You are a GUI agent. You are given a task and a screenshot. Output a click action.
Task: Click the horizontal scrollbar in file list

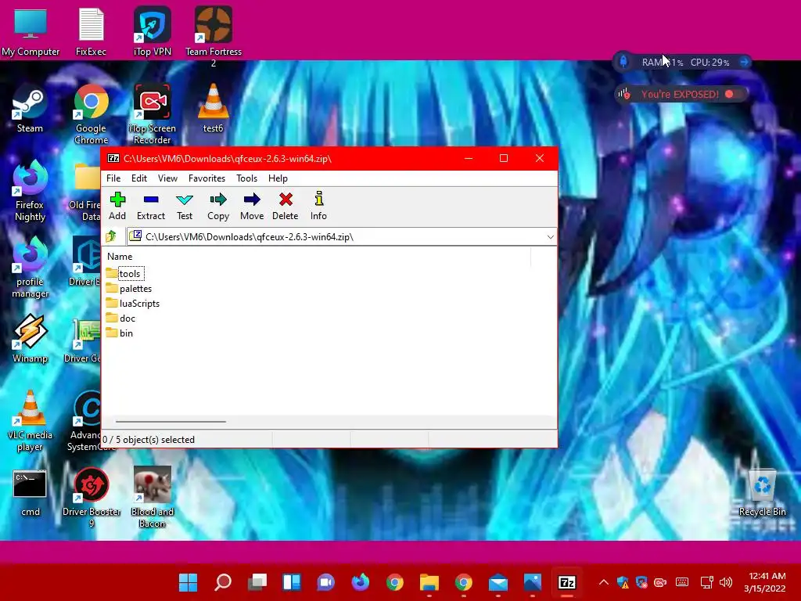(x=171, y=422)
